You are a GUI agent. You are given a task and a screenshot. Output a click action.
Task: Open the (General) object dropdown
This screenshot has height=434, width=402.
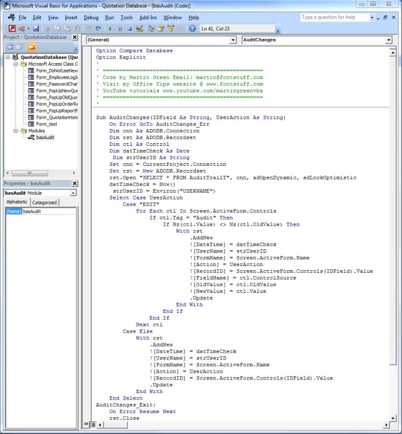233,40
